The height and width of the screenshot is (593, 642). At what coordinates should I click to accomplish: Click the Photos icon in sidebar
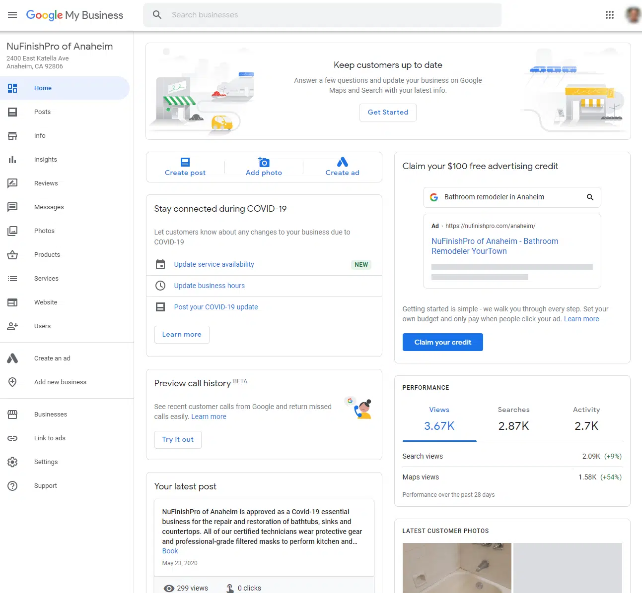12,231
